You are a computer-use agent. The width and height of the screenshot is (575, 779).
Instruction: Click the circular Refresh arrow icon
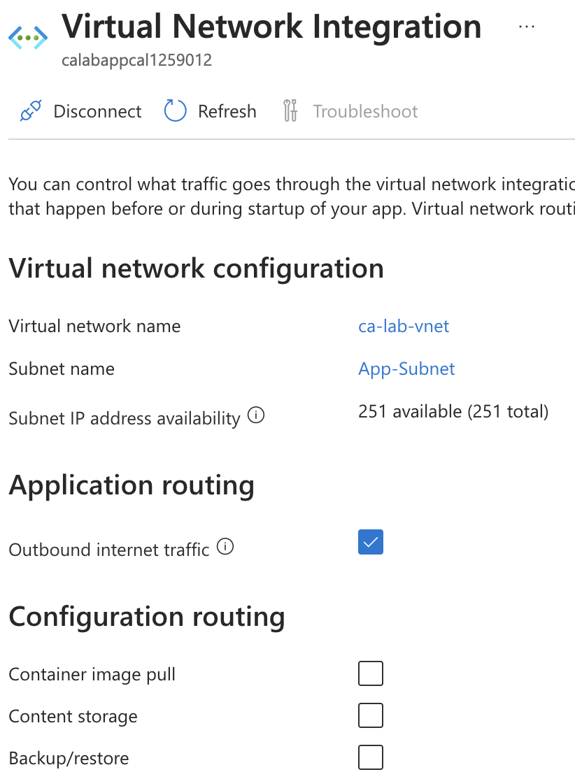tap(175, 111)
